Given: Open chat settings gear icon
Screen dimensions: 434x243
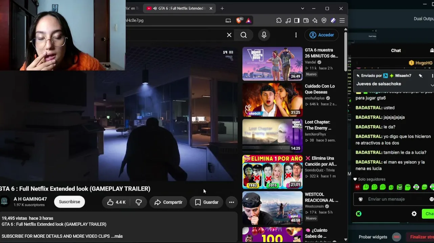Looking at the screenshot, I should [414, 214].
